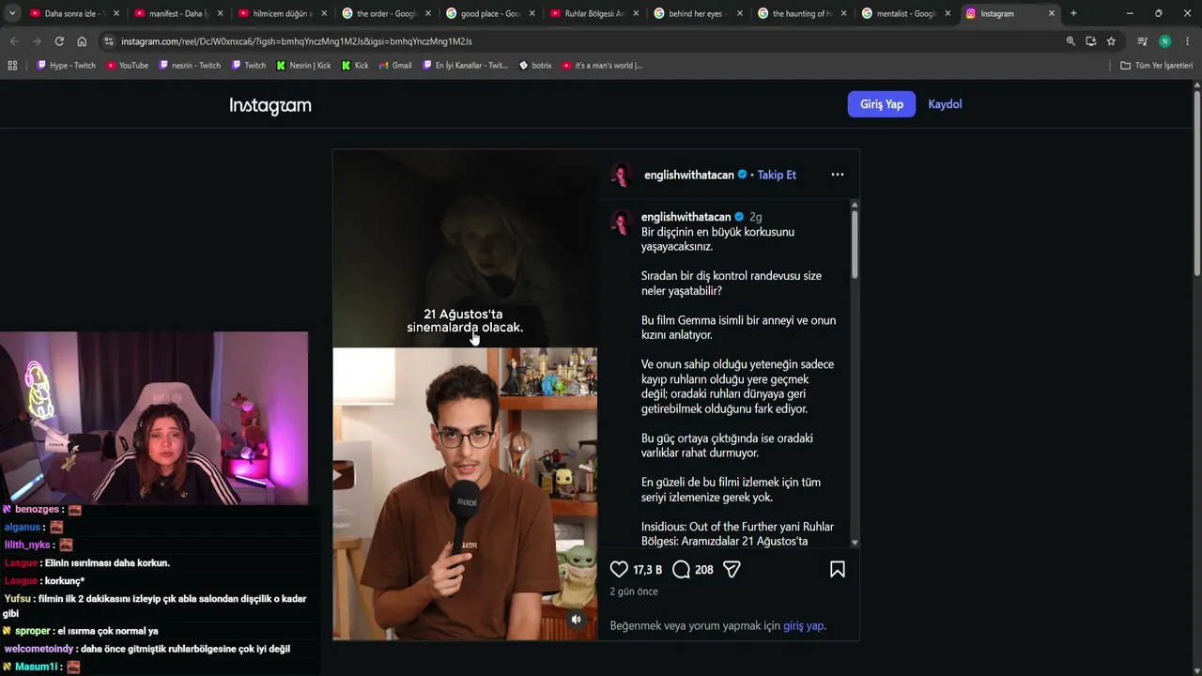This screenshot has height=676, width=1202.
Task: Click the '17,3 B' likes count
Action: tap(648, 570)
